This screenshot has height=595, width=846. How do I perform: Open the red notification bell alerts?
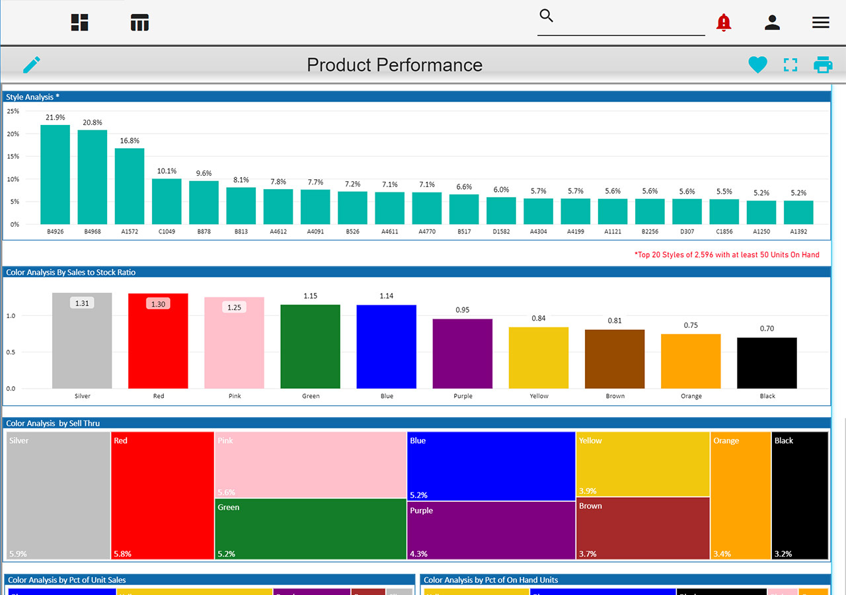click(x=724, y=22)
